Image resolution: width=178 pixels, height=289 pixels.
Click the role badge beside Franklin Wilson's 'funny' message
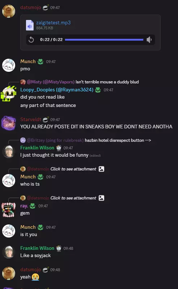tap(59, 148)
